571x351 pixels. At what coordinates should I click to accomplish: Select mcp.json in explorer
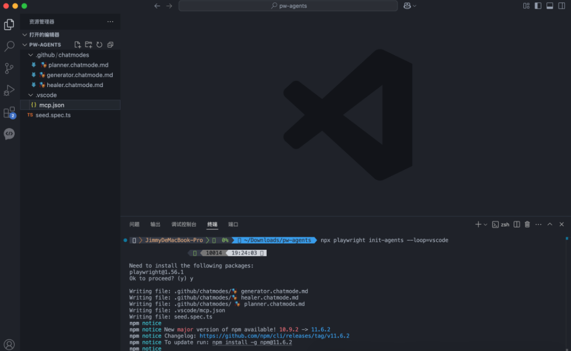pyautogui.click(x=71, y=105)
